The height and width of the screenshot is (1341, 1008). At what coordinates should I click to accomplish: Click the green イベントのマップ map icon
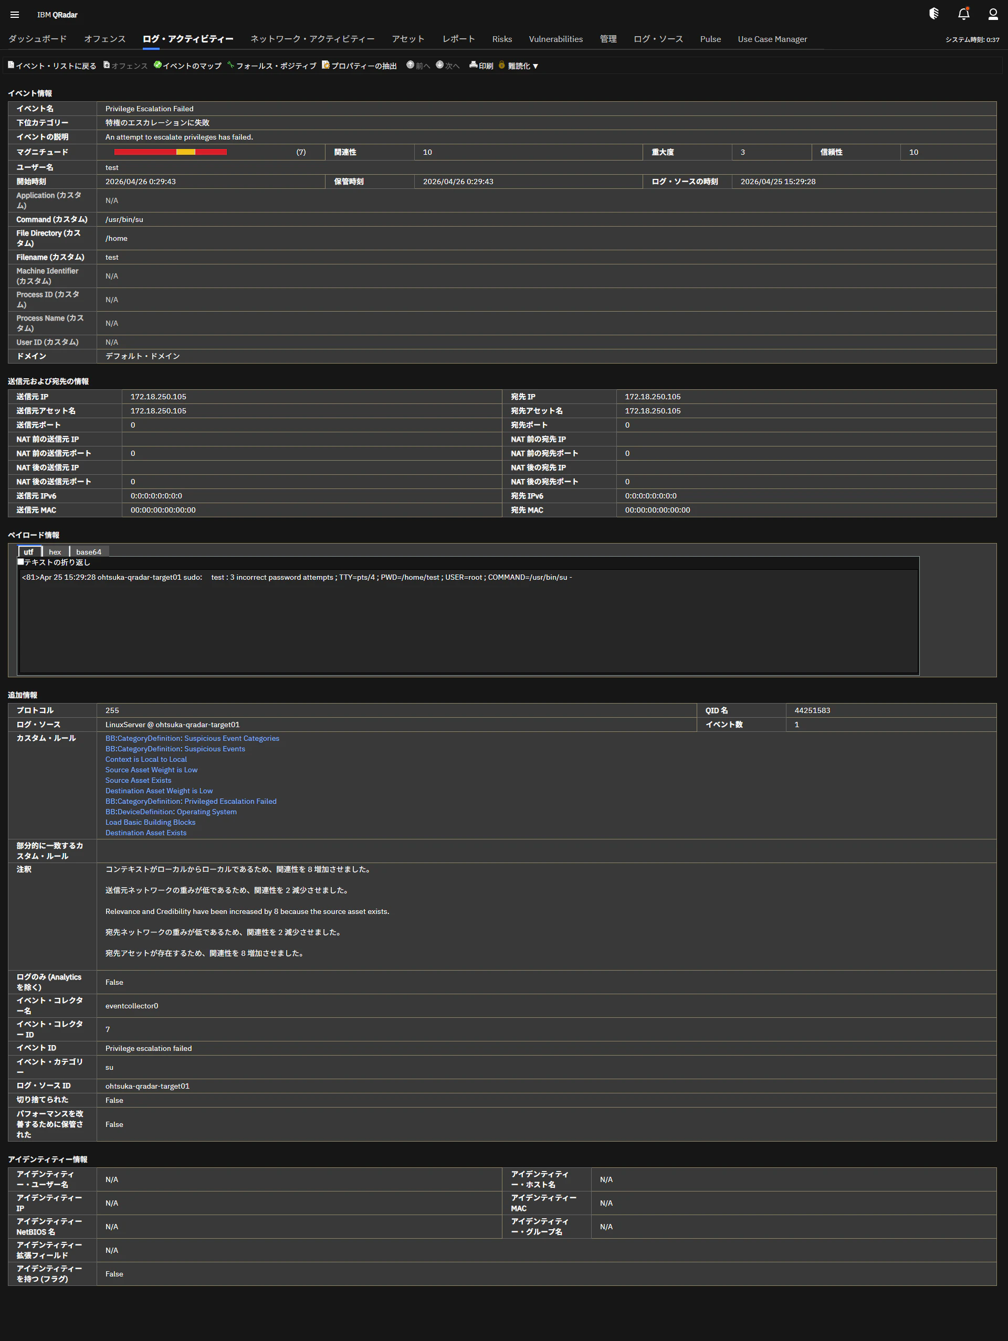[159, 66]
